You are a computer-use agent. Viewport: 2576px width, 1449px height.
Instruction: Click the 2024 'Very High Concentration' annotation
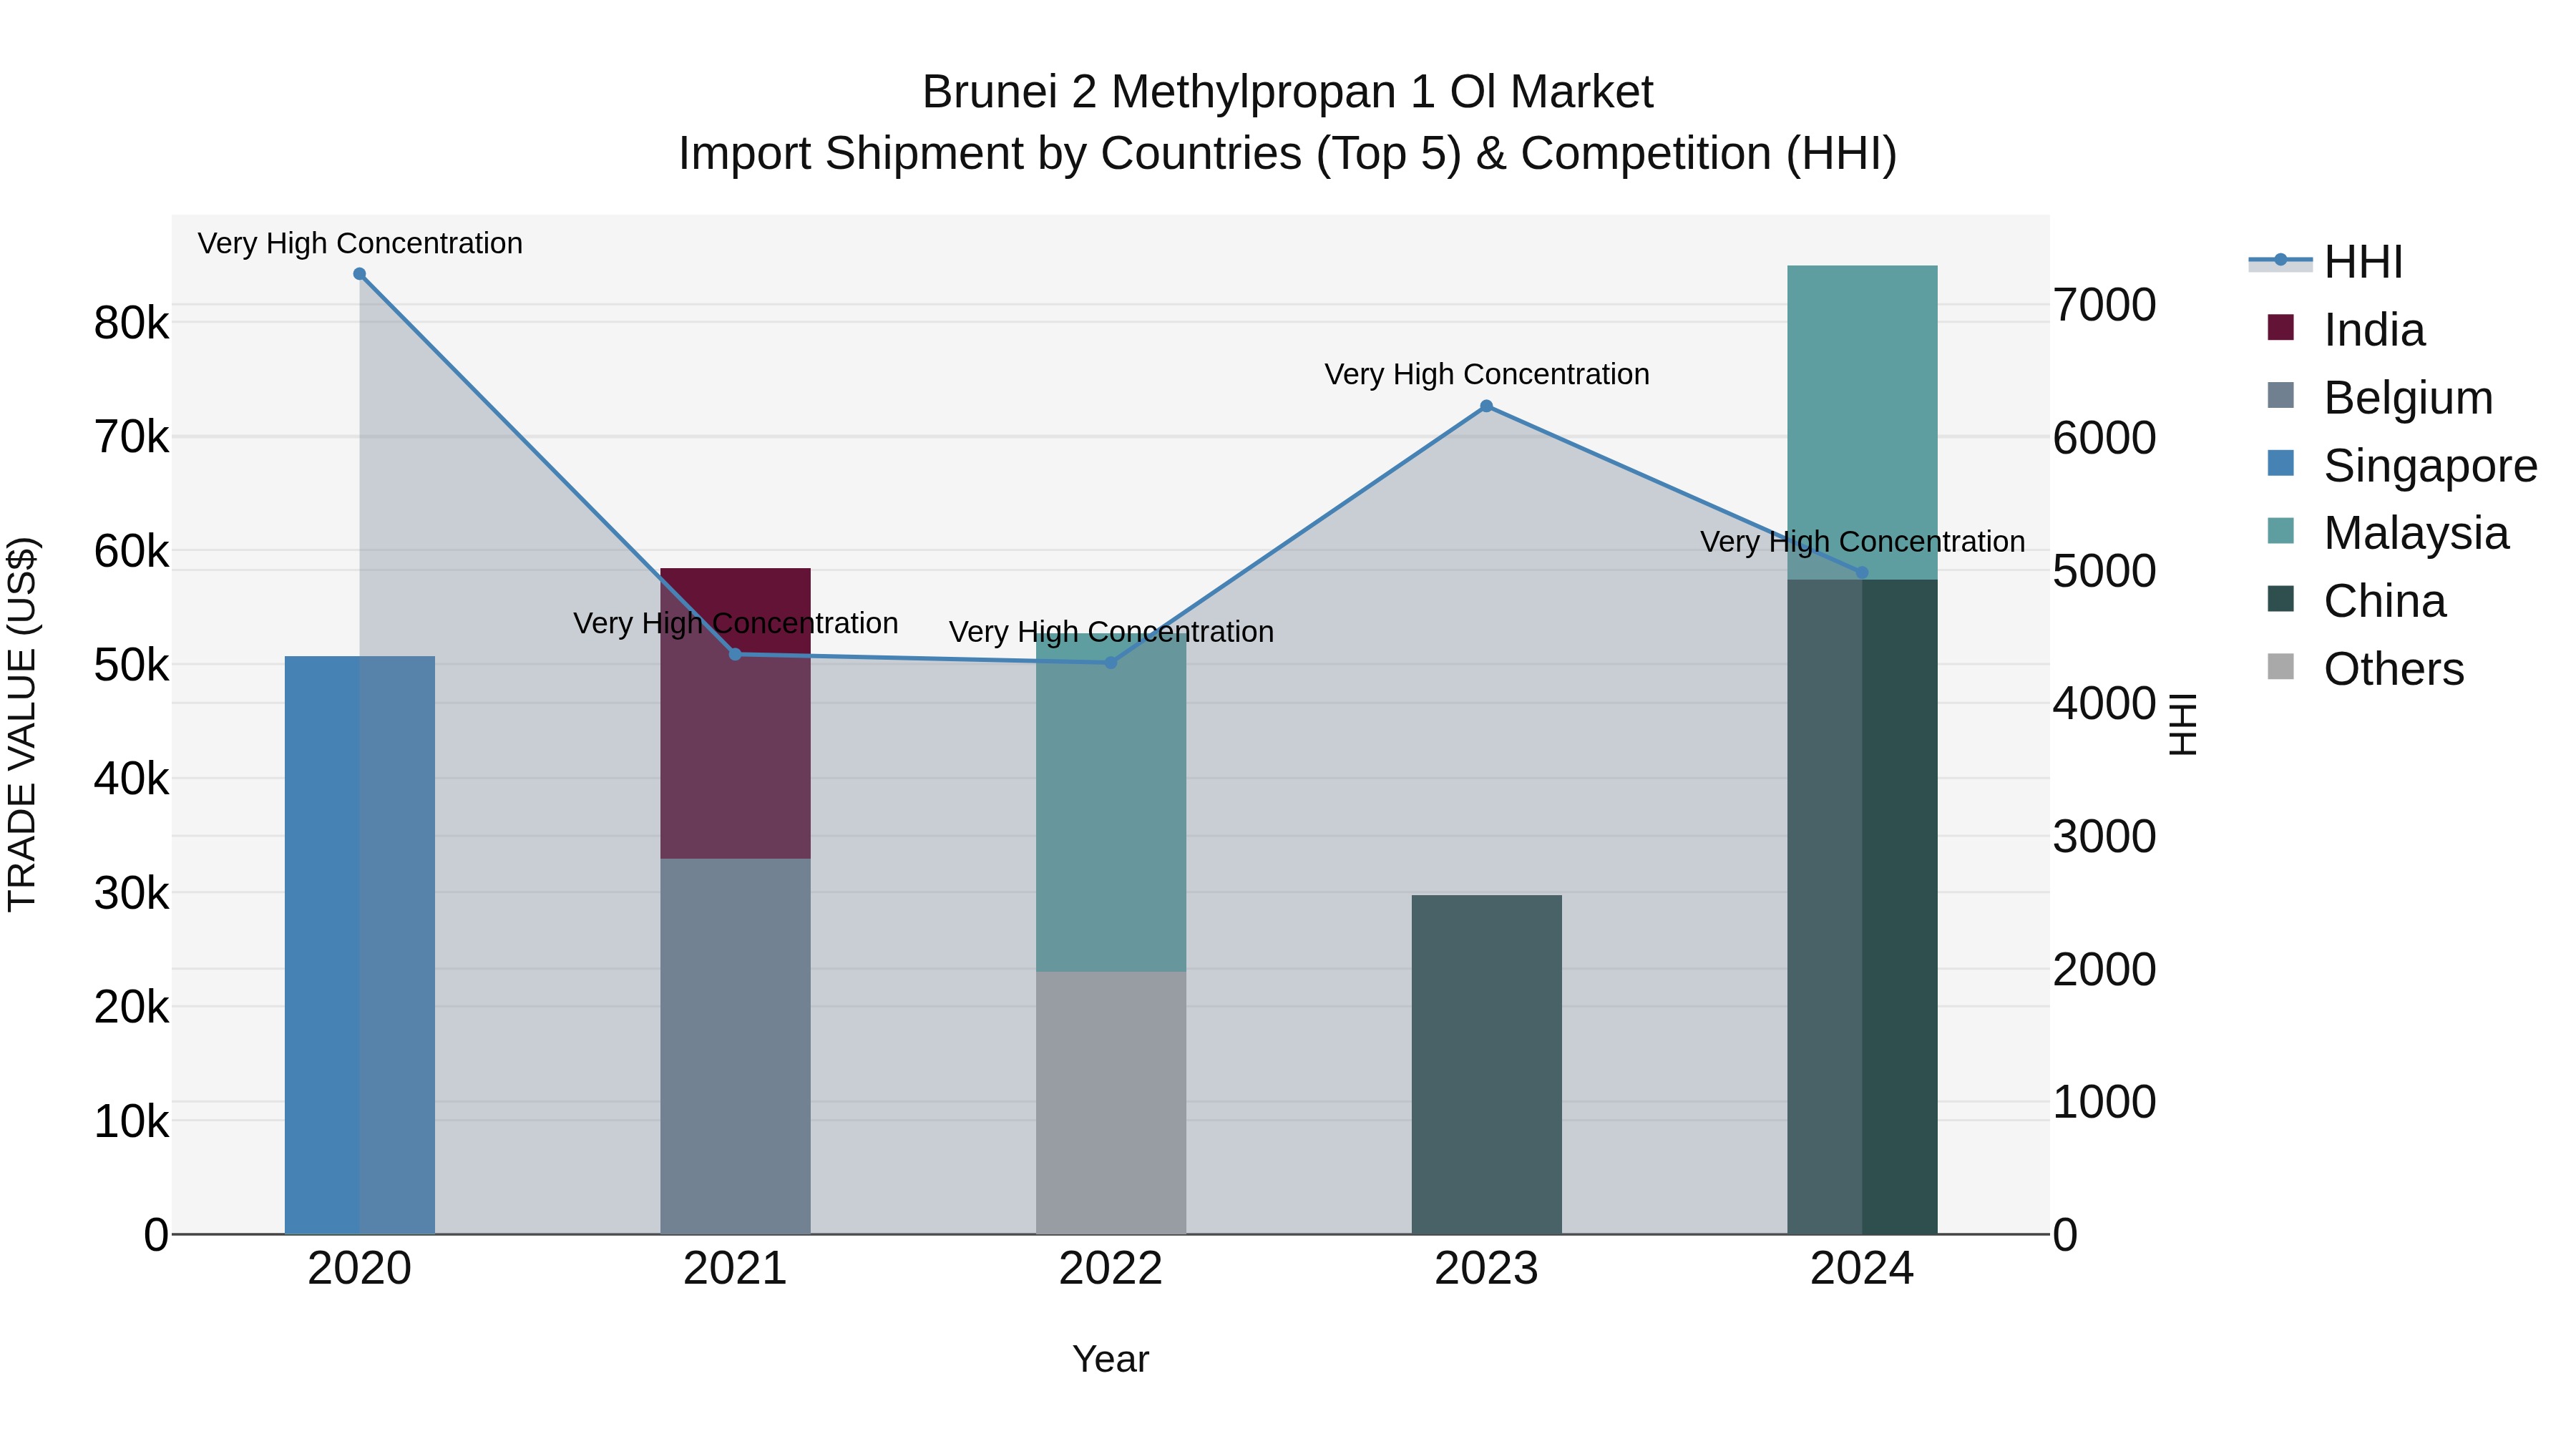1862,542
